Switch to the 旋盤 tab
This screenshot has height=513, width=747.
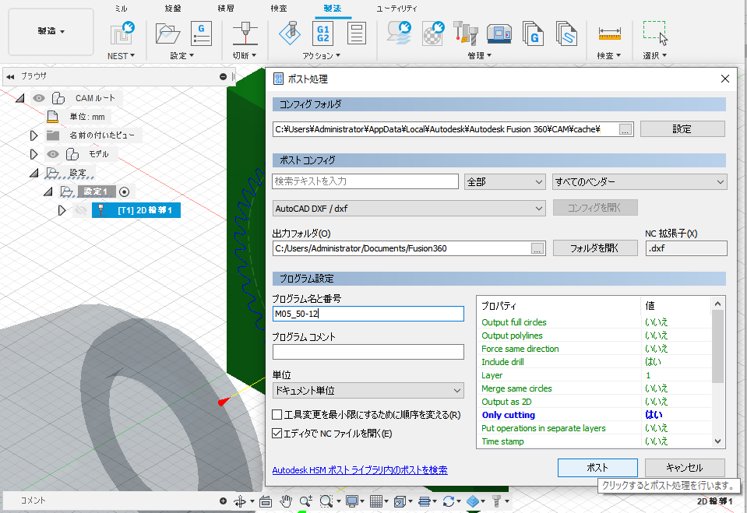[x=173, y=9]
